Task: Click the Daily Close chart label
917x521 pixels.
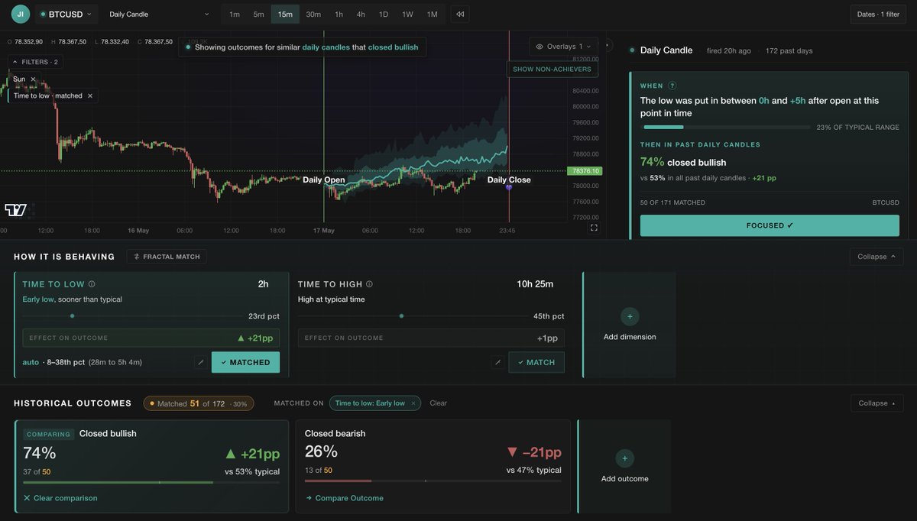Action: 509,180
